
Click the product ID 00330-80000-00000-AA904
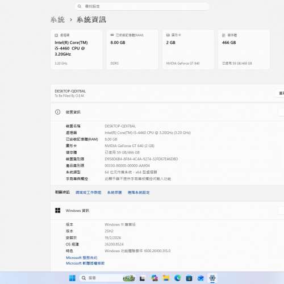pos(127,165)
